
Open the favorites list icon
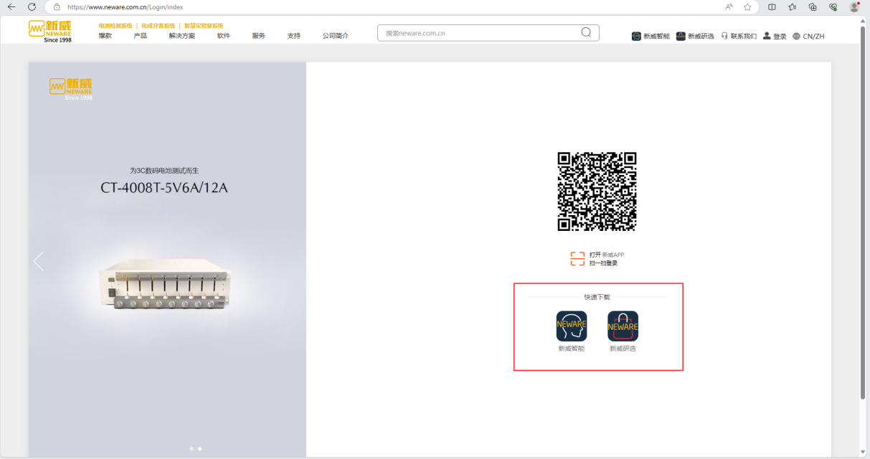point(792,6)
